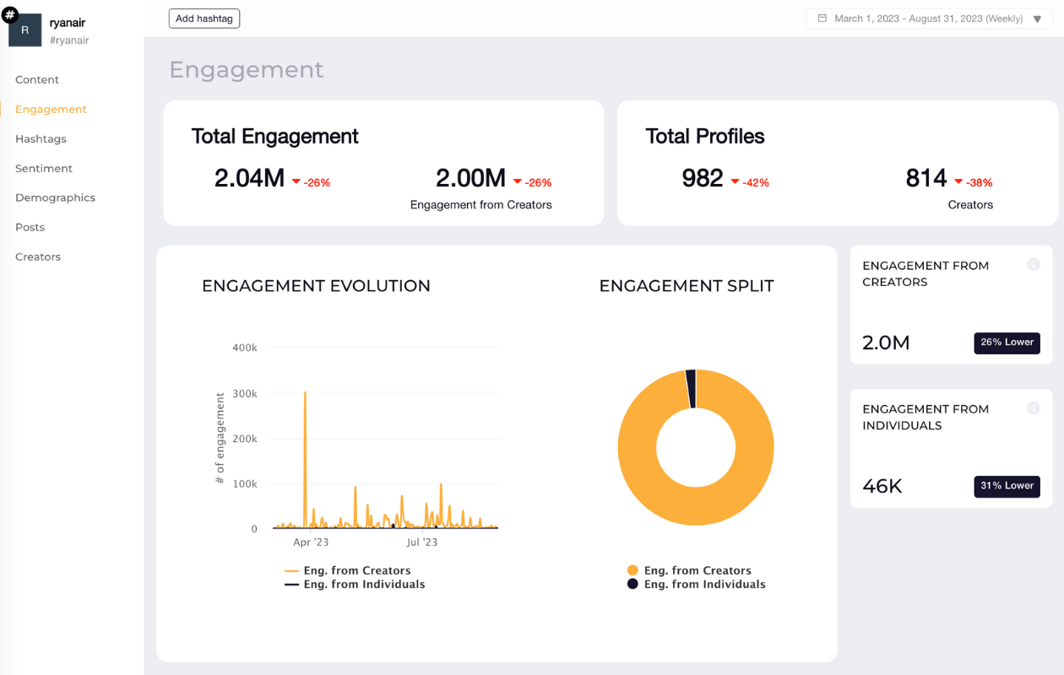Screen dimensions: 1064x675
Task: Click the red down arrow beside 2.04M
Action: (296, 182)
